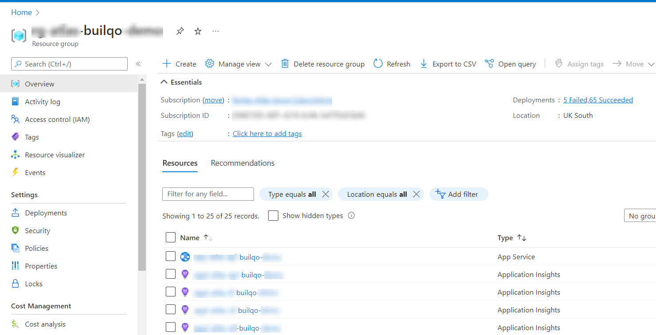Viewport: 656px width, 335px height.
Task: Click the info icon beside Show hidden types
Action: (x=351, y=216)
